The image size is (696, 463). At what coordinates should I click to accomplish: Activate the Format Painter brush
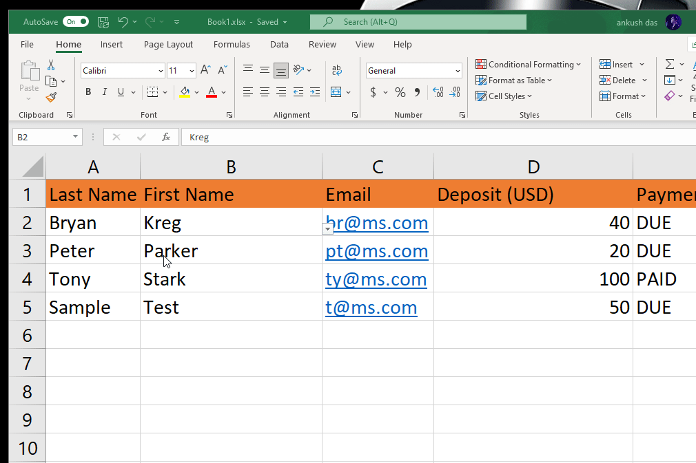click(x=51, y=97)
